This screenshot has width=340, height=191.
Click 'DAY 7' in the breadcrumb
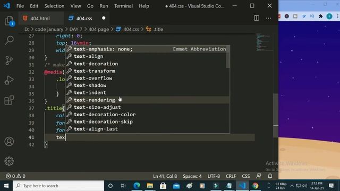click(76, 29)
